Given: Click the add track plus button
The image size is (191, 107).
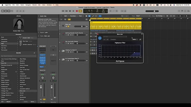Looking at the screenshot, I should pyautogui.click(x=61, y=19).
